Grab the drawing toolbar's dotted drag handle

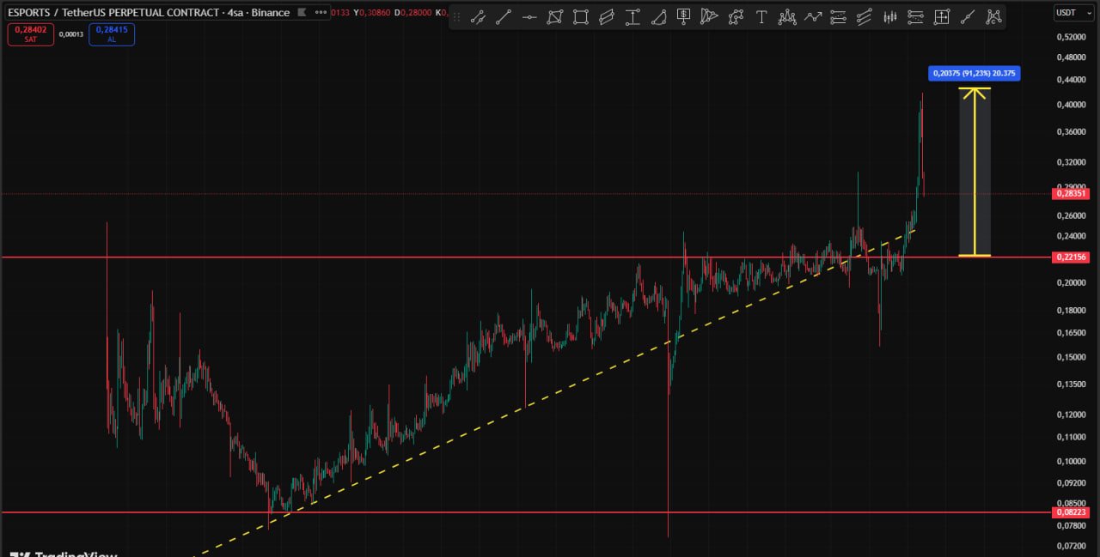point(456,17)
